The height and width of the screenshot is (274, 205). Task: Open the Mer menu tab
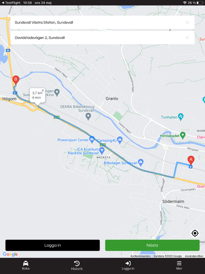[x=179, y=265]
